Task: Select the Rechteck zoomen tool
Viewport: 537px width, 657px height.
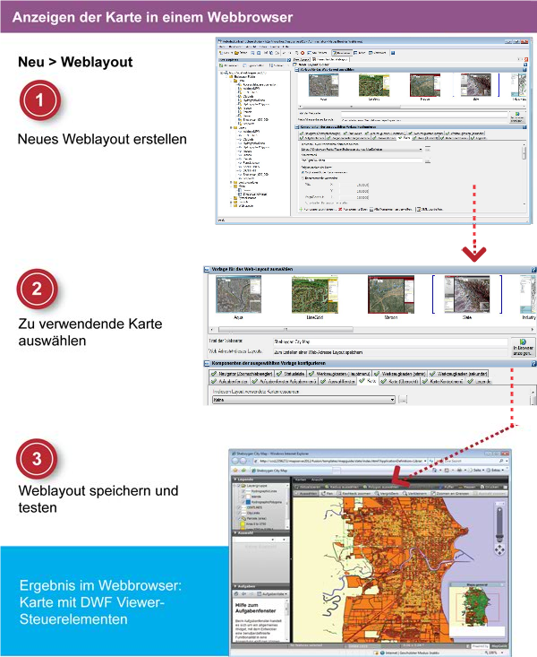Action: tap(354, 494)
